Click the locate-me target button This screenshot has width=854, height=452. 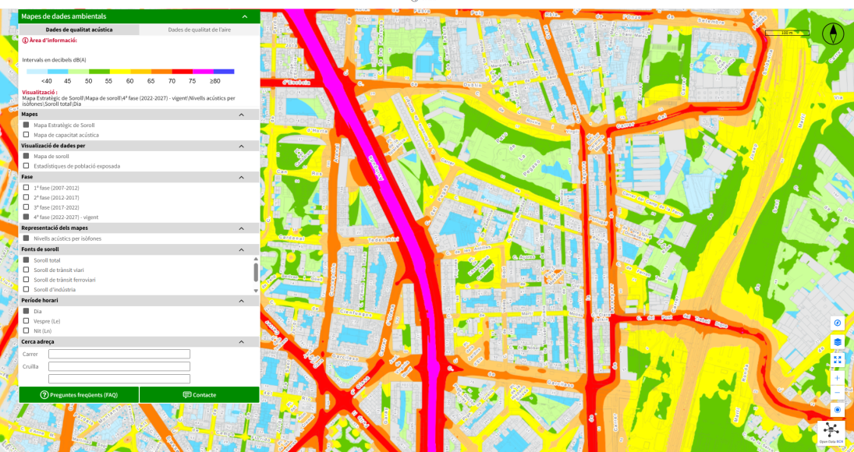[838, 410]
